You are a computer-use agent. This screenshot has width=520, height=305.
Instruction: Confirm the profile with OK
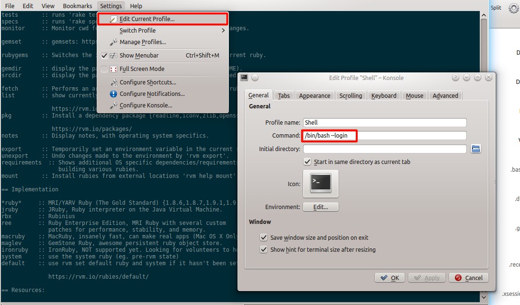[x=390, y=278]
